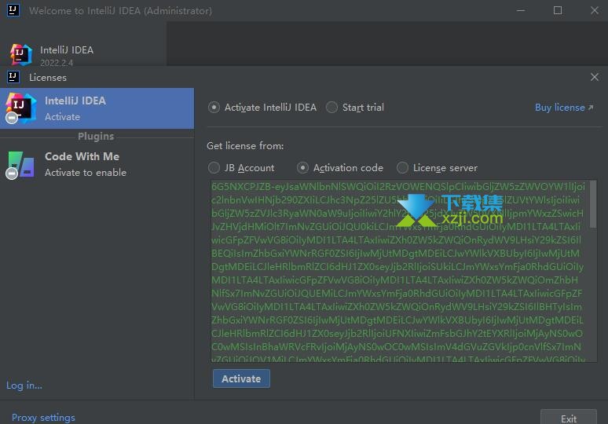
Task: Click the 'Activate to enable' text under Code With Me
Action: point(86,173)
